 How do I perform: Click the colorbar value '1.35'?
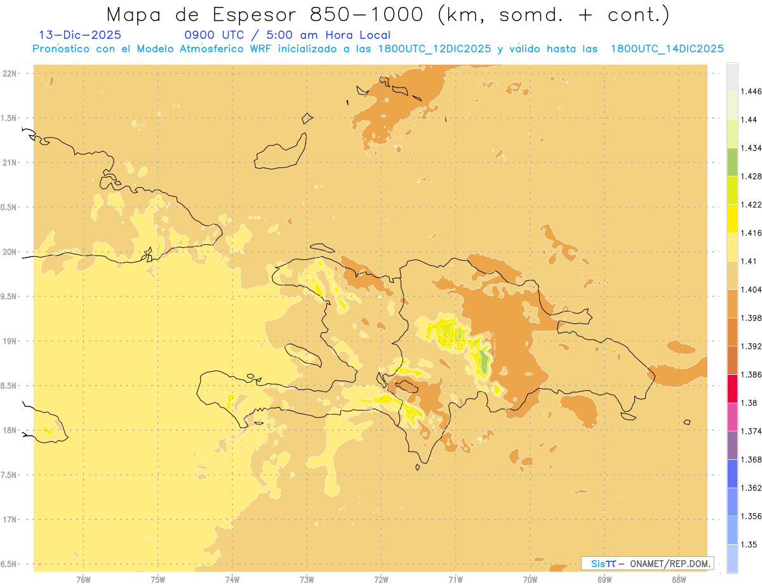coord(749,544)
